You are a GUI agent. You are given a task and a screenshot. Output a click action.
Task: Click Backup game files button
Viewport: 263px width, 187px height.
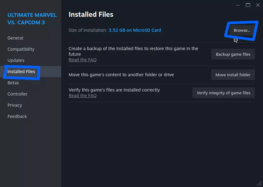coord(233,54)
